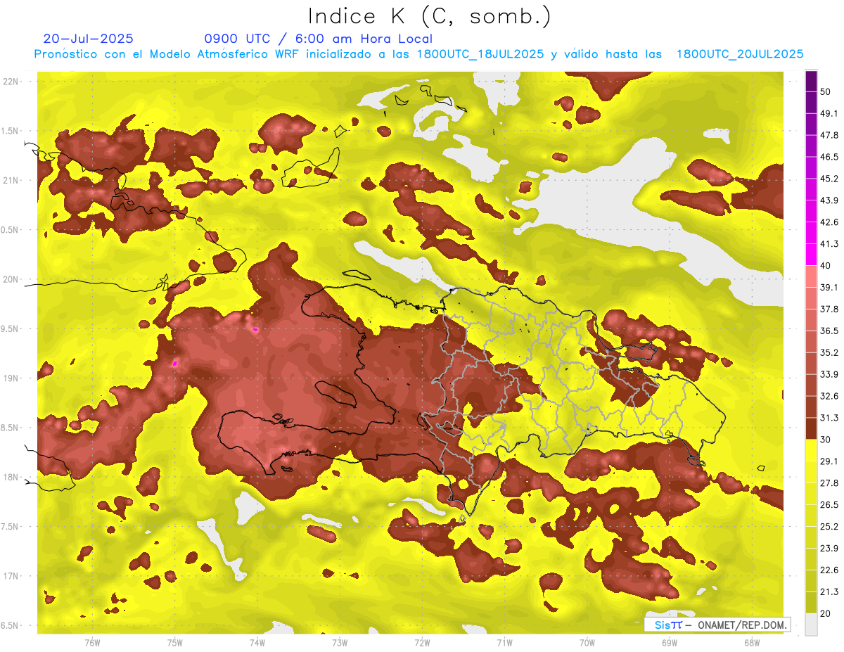Click the longitude label "70W"

point(587,643)
